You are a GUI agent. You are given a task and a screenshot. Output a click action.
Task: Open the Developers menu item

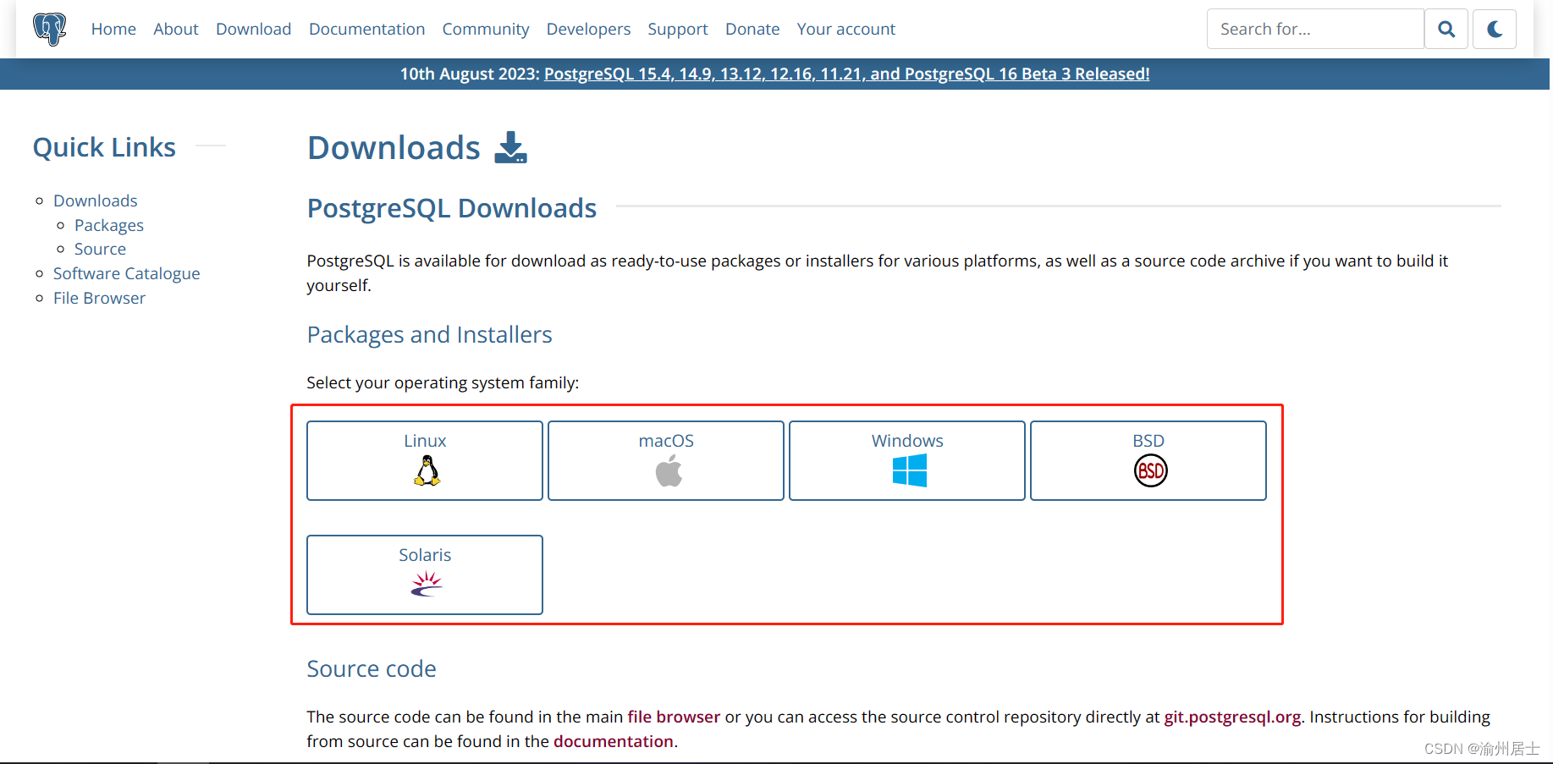click(588, 29)
